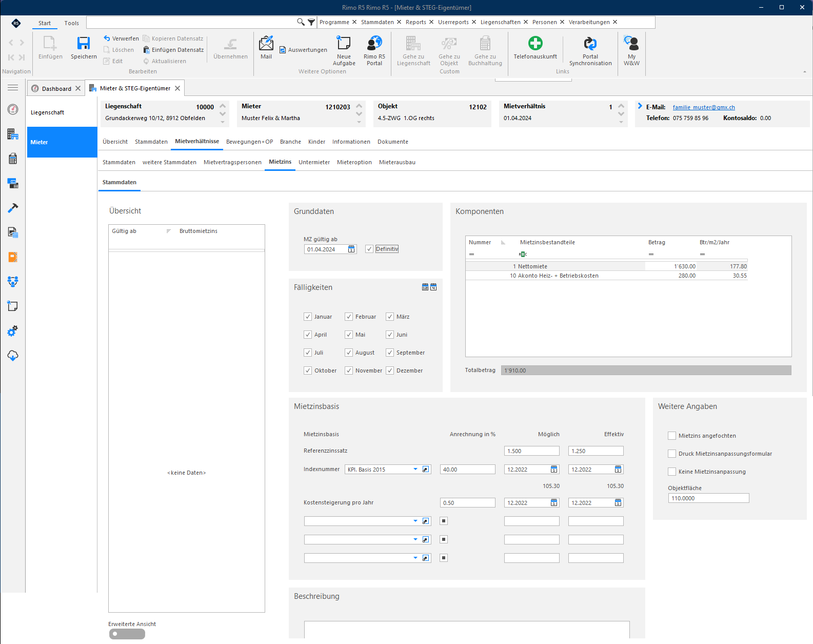Step Liegenschaft selector up
This screenshot has width=813, height=644.
[x=223, y=106]
